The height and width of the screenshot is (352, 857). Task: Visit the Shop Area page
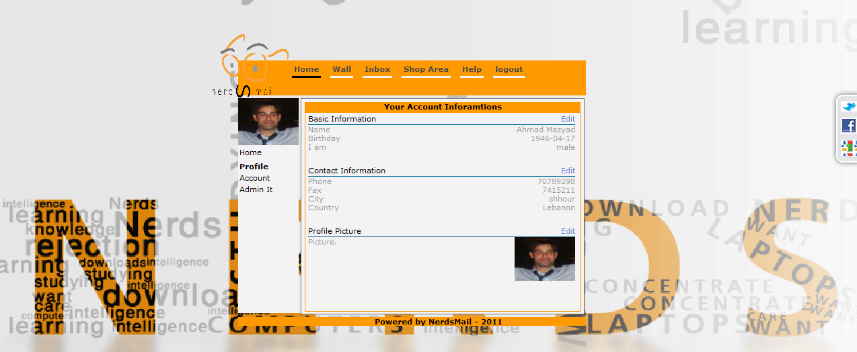tap(426, 69)
